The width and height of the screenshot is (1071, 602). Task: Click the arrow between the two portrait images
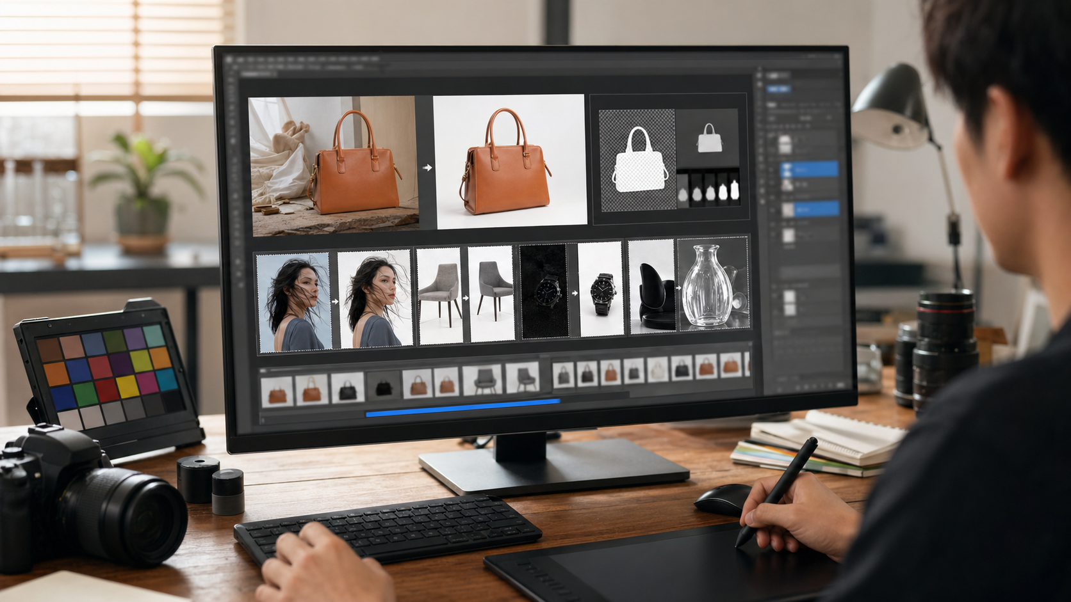pyautogui.click(x=334, y=301)
